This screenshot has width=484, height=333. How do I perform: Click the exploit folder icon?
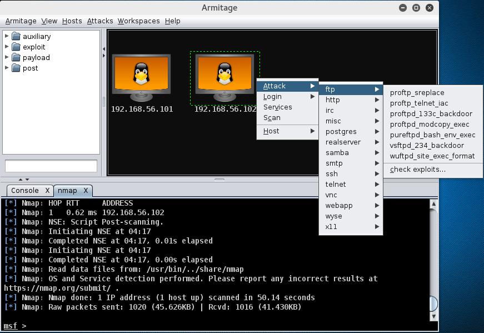pyautogui.click(x=16, y=47)
